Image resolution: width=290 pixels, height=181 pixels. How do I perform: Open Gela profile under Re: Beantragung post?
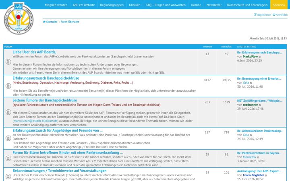(x=246, y=82)
